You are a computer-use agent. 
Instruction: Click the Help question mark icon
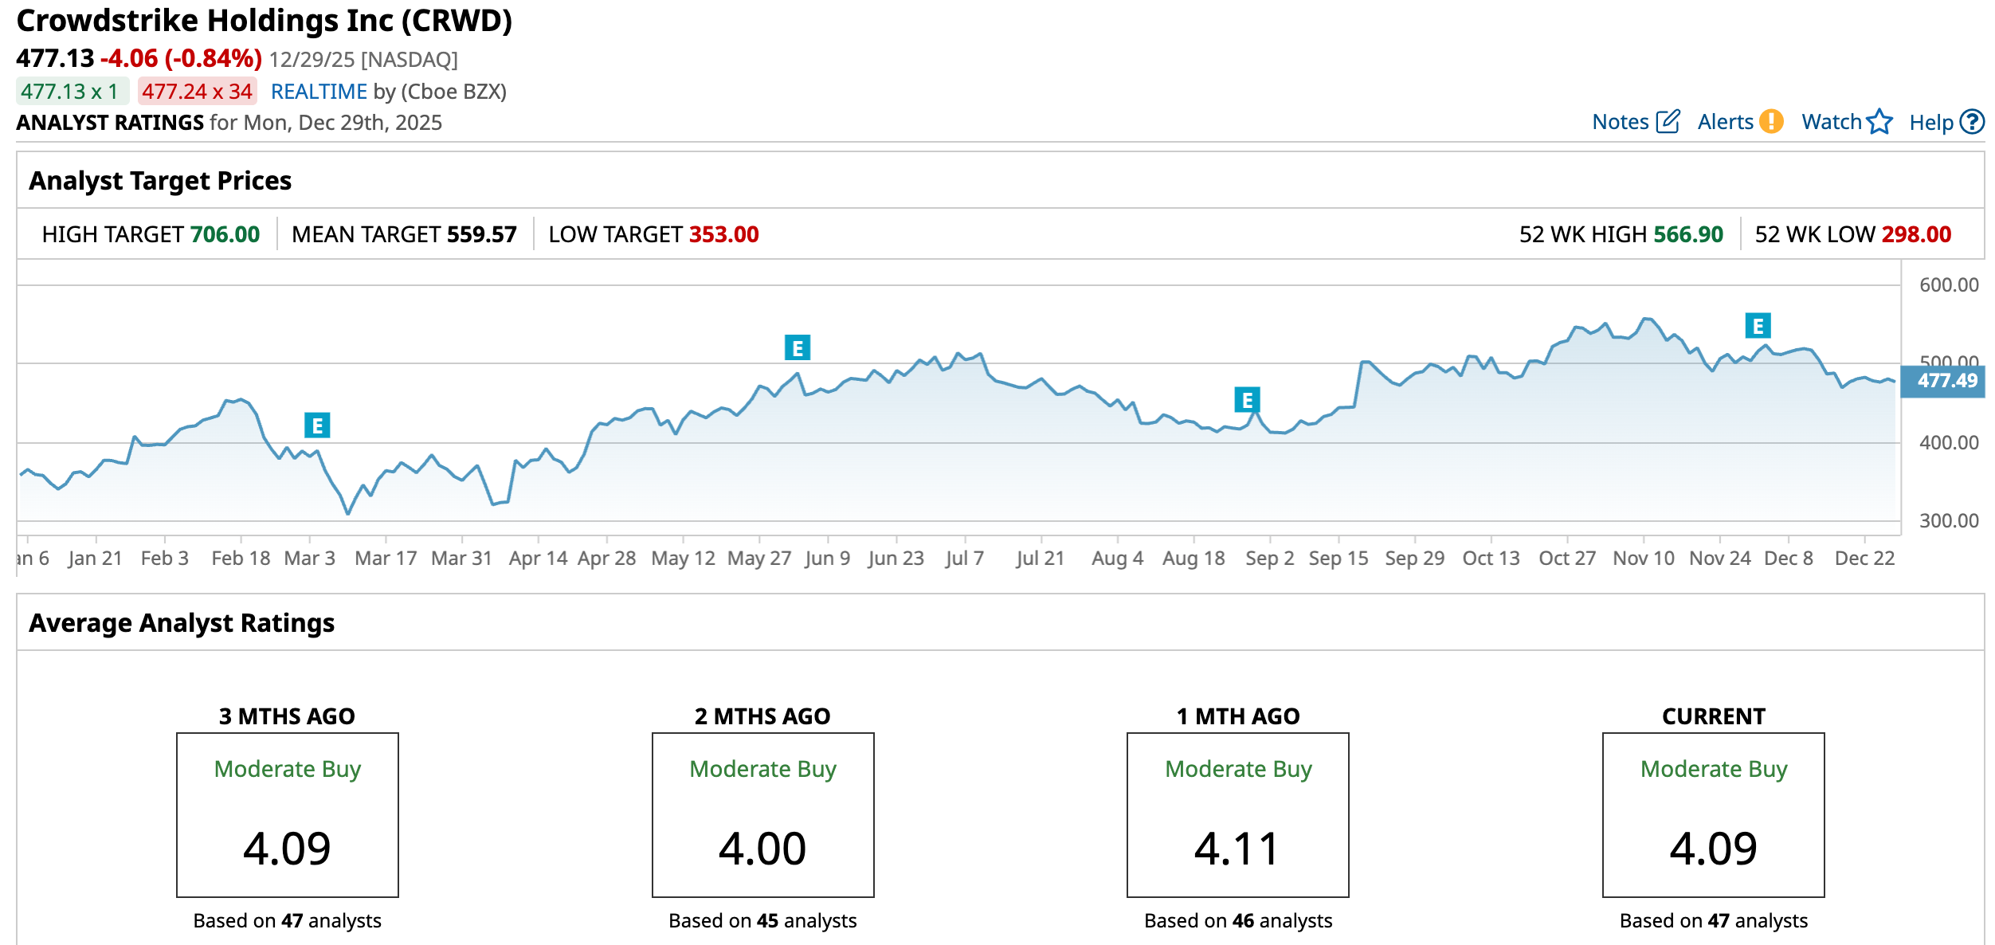click(1972, 122)
